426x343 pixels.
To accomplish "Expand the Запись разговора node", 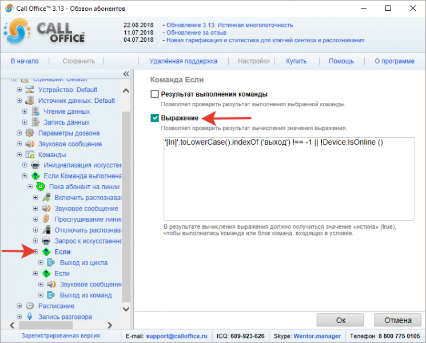I will [19, 317].
